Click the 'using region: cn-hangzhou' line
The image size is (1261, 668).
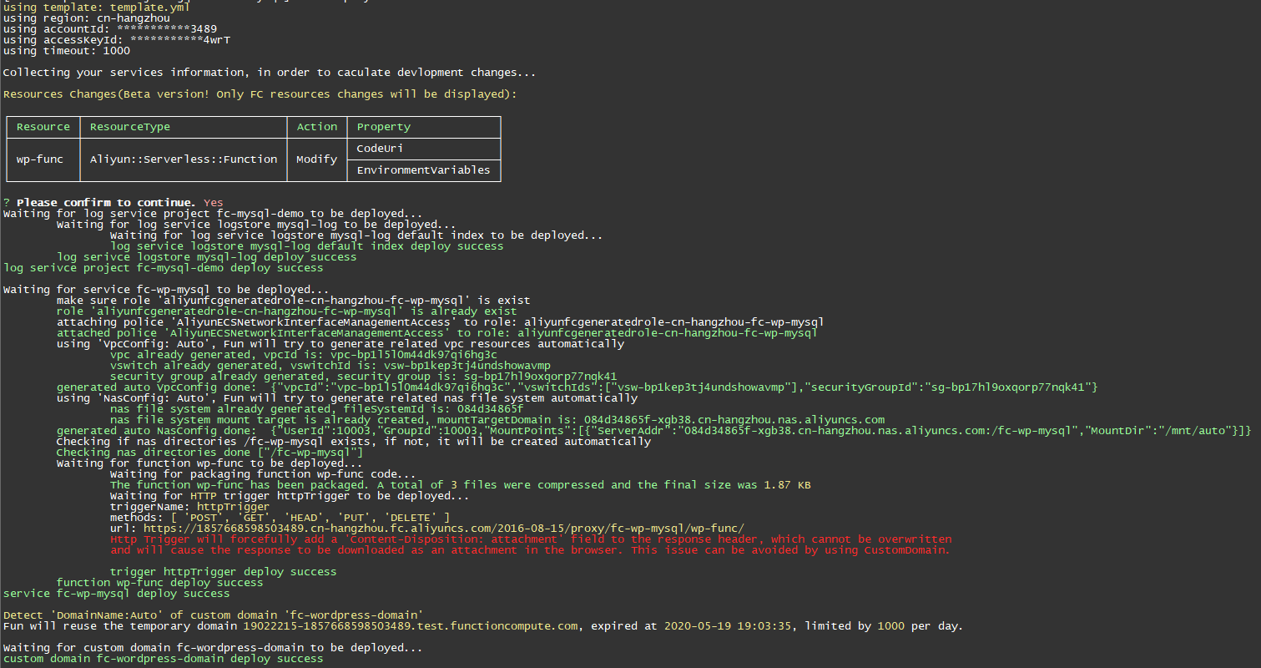coord(87,18)
